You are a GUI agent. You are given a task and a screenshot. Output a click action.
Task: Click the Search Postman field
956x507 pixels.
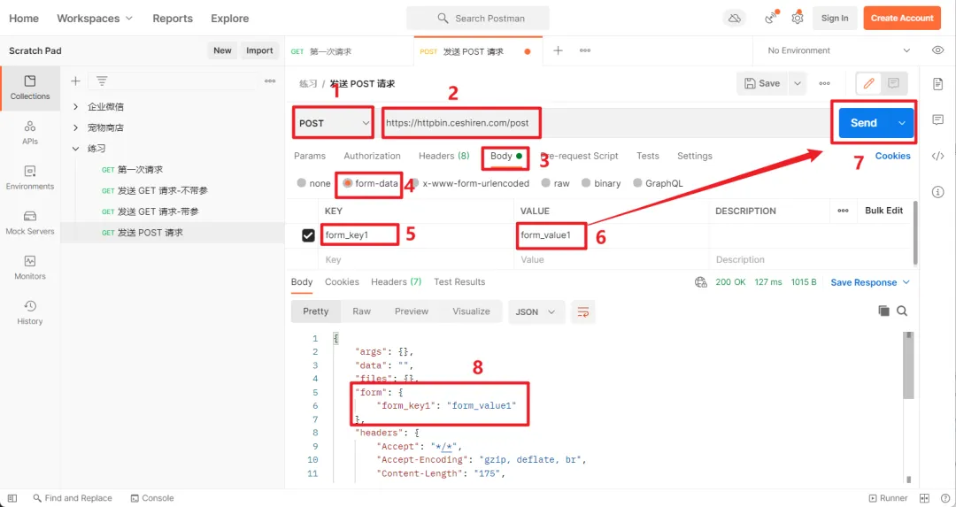point(477,19)
